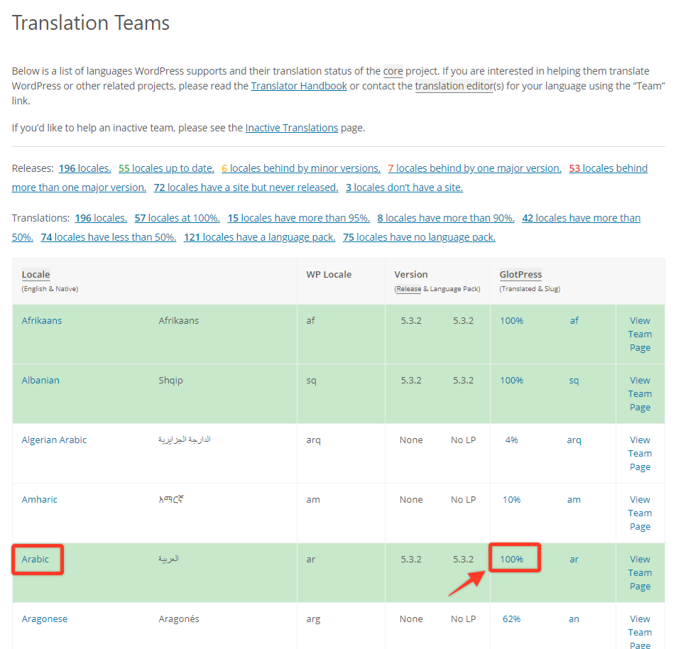Click the 196 locales releases link
The image size is (683, 649).
pos(84,168)
